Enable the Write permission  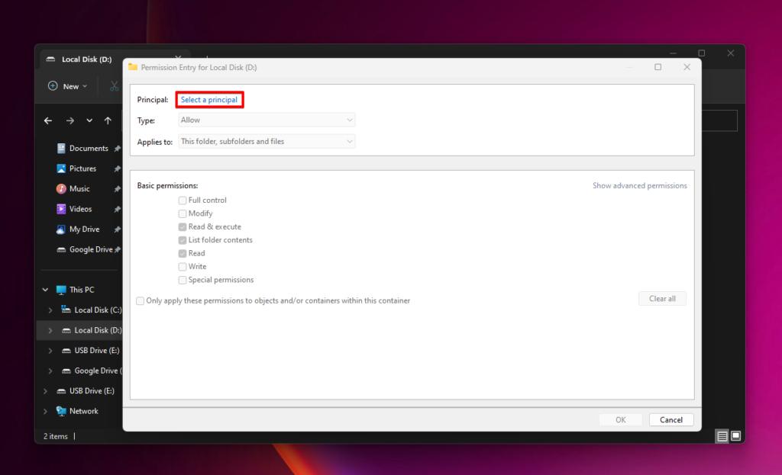[x=183, y=266]
